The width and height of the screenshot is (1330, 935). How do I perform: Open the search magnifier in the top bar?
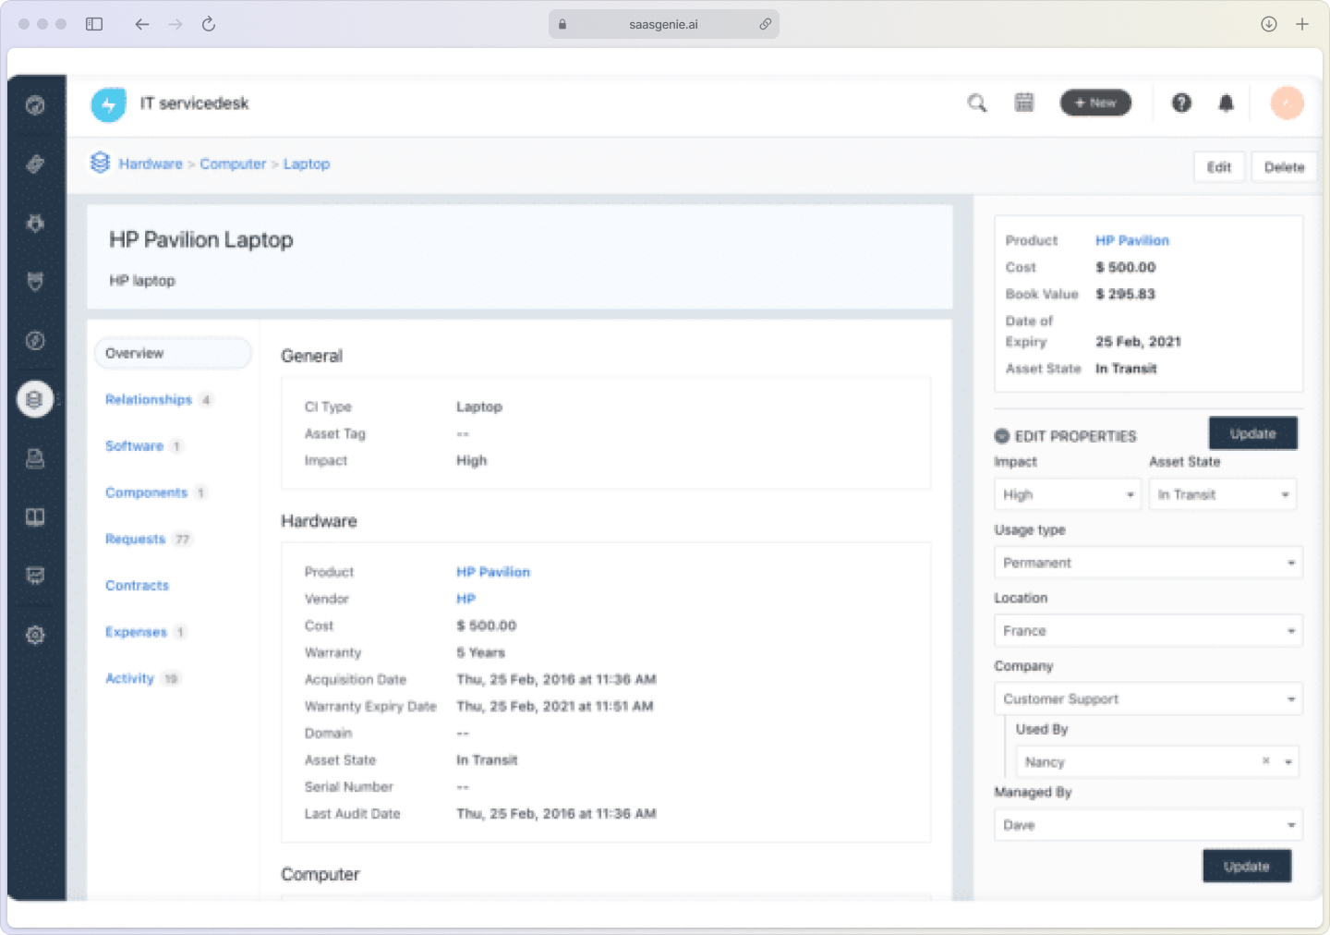pyautogui.click(x=976, y=103)
